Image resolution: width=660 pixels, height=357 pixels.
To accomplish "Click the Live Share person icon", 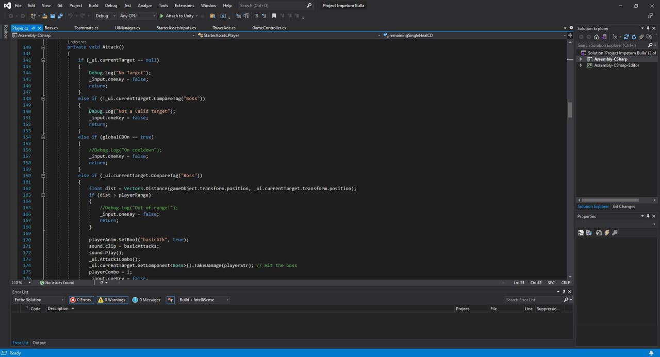I will 650,16.
